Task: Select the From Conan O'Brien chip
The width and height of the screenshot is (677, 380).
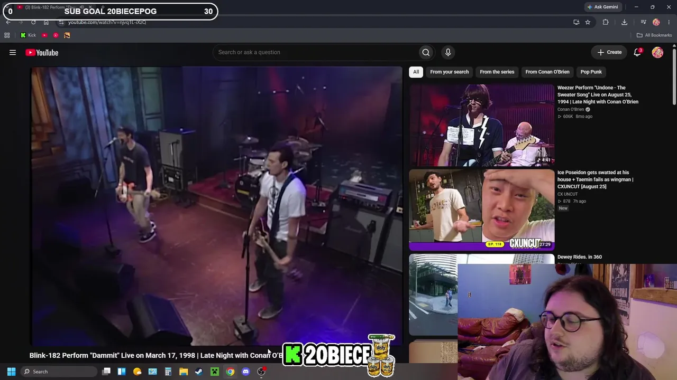Action: (x=547, y=72)
